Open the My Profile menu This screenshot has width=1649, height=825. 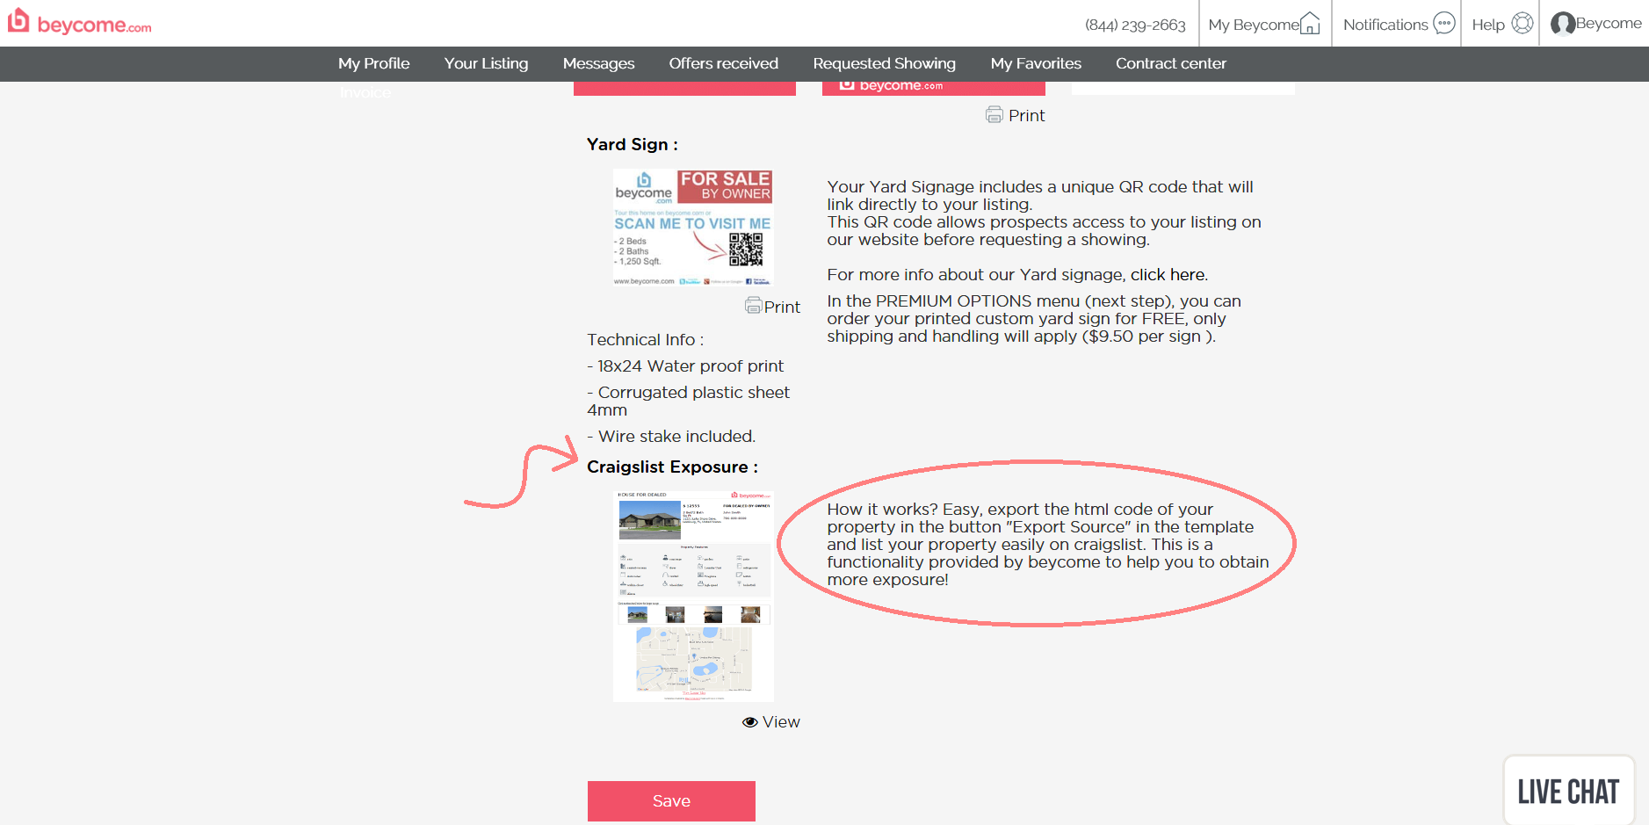(374, 63)
